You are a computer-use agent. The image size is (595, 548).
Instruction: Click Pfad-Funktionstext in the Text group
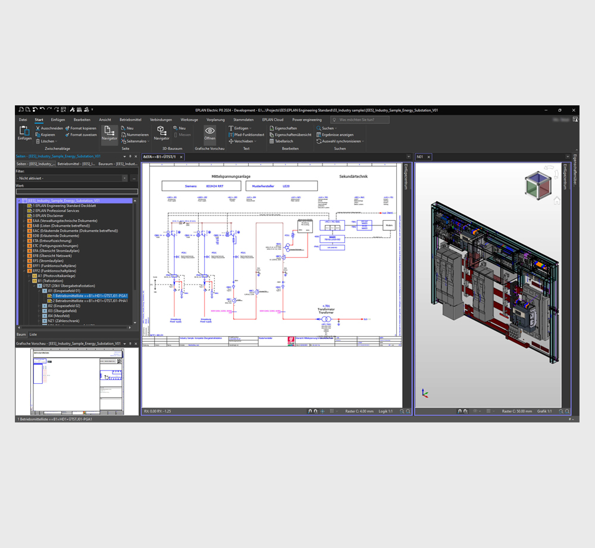pyautogui.click(x=246, y=134)
